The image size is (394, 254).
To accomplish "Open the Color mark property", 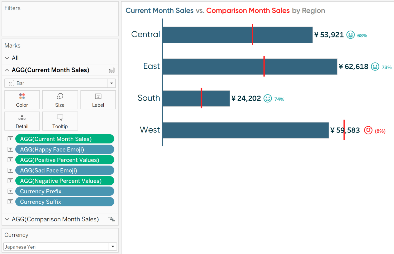I will click(22, 100).
